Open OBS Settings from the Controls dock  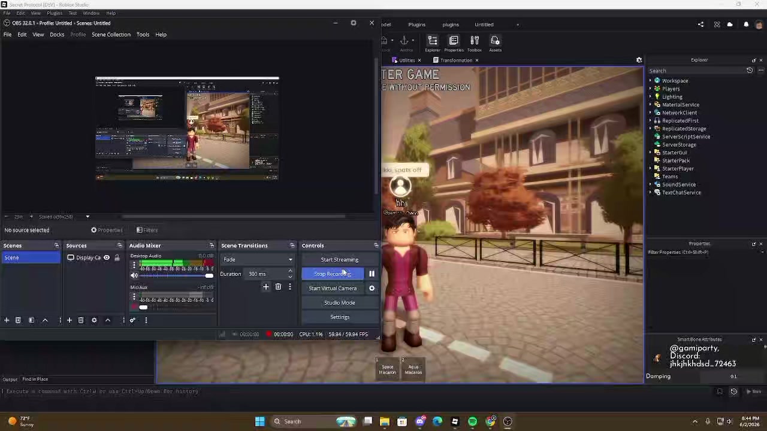339,317
